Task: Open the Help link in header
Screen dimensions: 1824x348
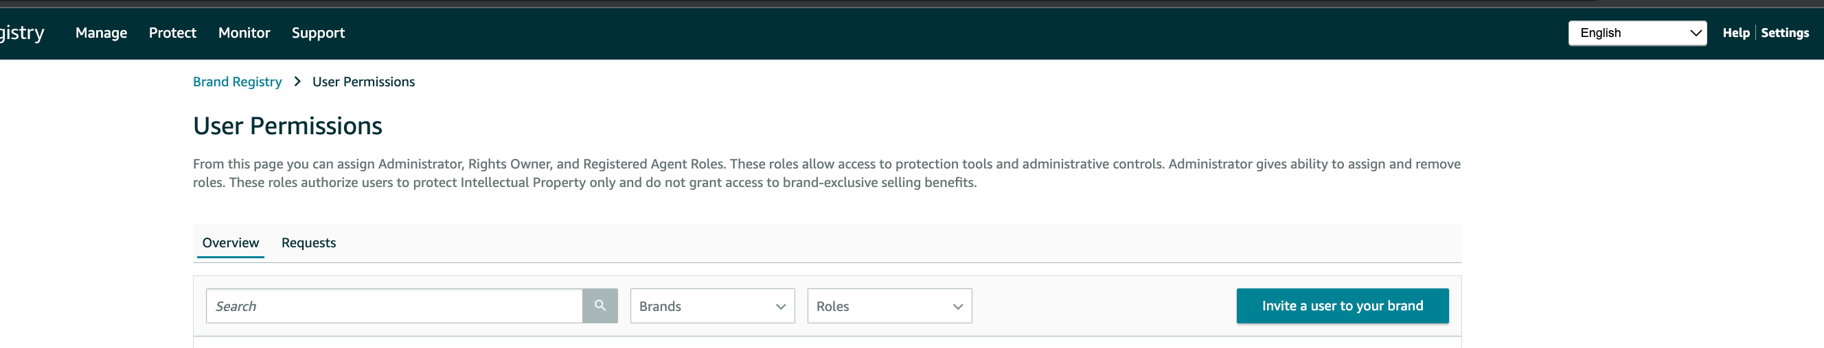Action: point(1735,33)
